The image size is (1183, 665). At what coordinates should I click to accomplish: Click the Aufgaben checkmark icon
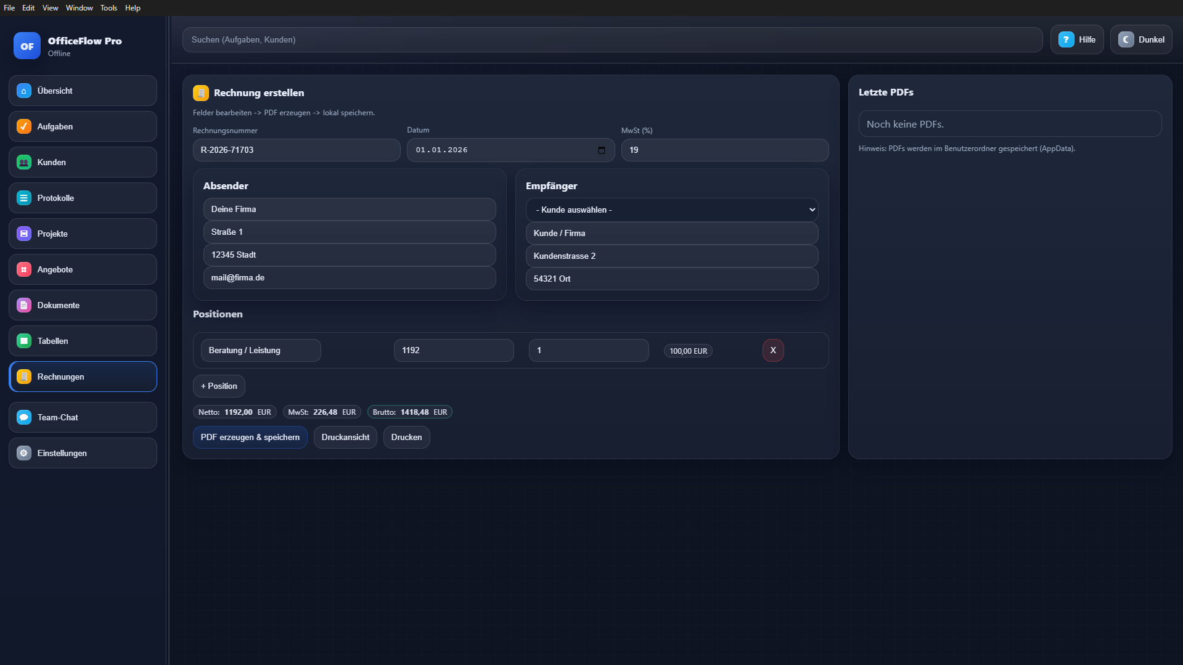pyautogui.click(x=24, y=126)
